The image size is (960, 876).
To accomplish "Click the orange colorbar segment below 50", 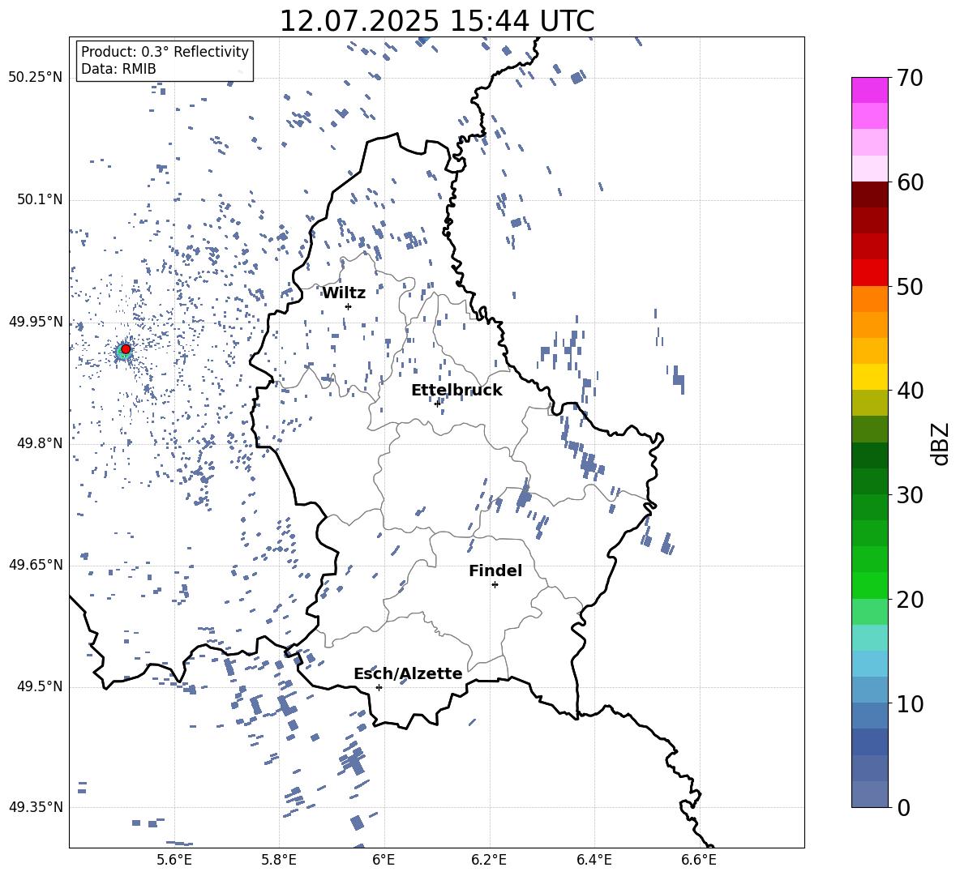I will click(870, 299).
